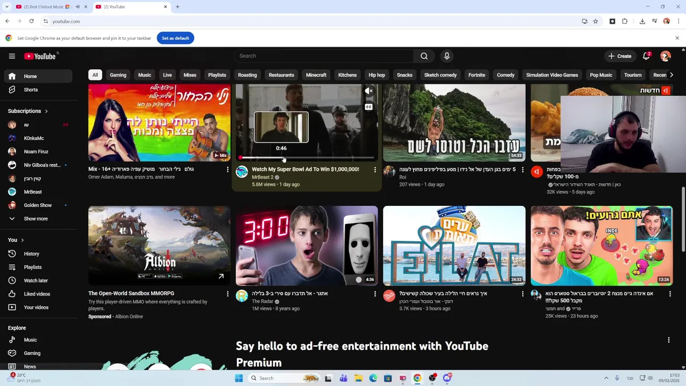686x386 pixels.
Task: Select the Minecraft category chip
Action: coord(316,75)
